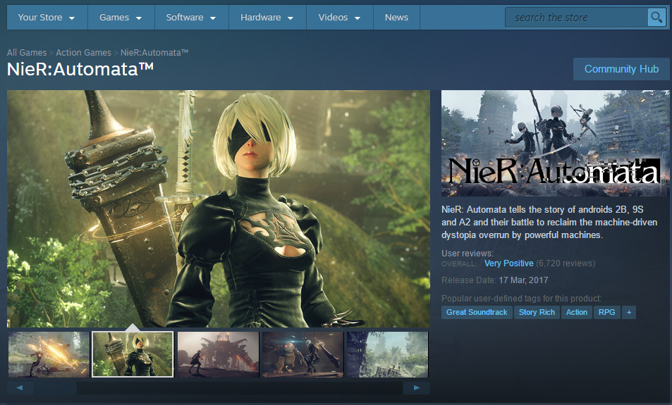The height and width of the screenshot is (405, 672).
Task: Go to the News tab
Action: [396, 18]
